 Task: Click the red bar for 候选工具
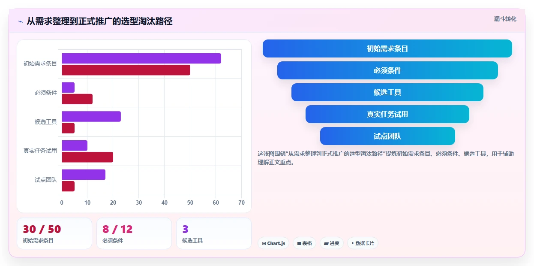pyautogui.click(x=68, y=128)
